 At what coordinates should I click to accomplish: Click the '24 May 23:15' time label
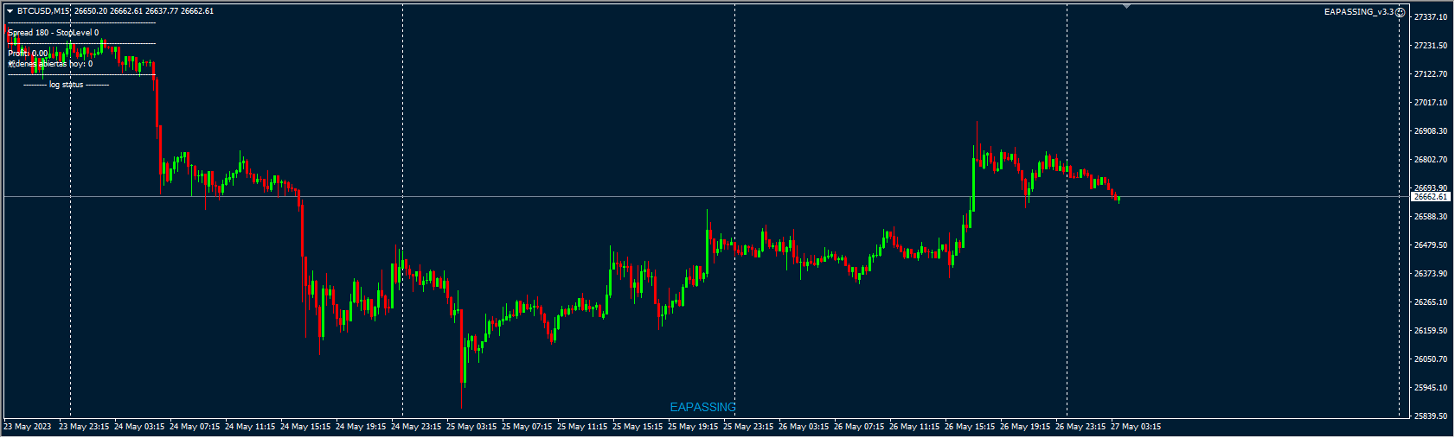[x=416, y=427]
